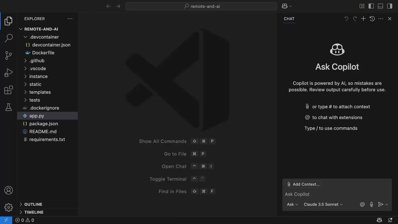The image size is (398, 224).
Task: Click 'Toggle Terminal' text
Action: point(168,179)
